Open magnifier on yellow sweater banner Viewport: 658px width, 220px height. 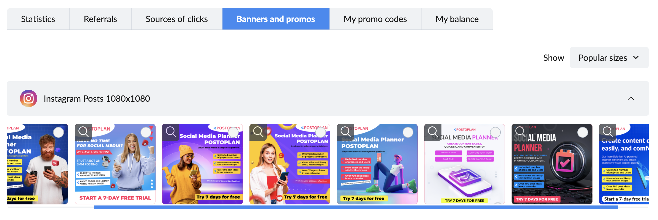point(171,131)
